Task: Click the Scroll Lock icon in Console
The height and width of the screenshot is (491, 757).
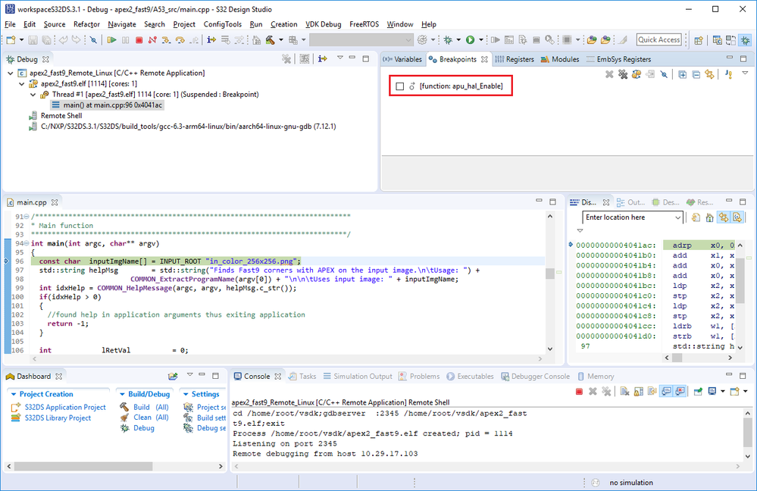Action: [x=638, y=392]
